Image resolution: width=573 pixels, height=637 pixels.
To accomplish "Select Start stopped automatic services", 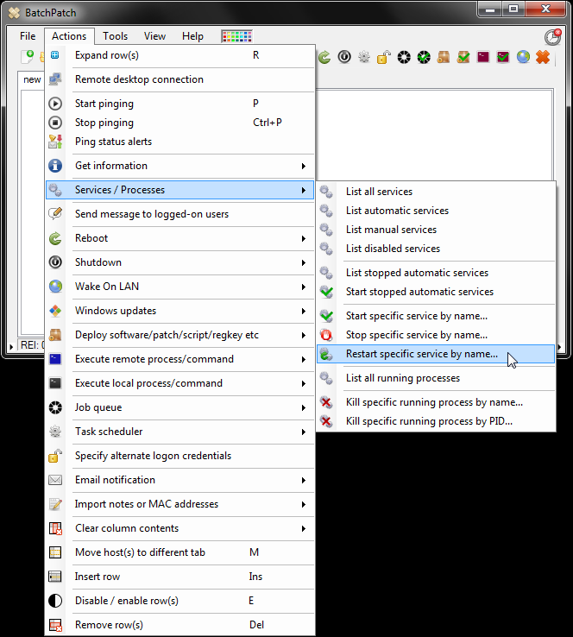I will click(436, 292).
